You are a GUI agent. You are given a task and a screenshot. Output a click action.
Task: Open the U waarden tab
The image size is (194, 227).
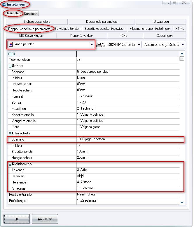point(161,22)
